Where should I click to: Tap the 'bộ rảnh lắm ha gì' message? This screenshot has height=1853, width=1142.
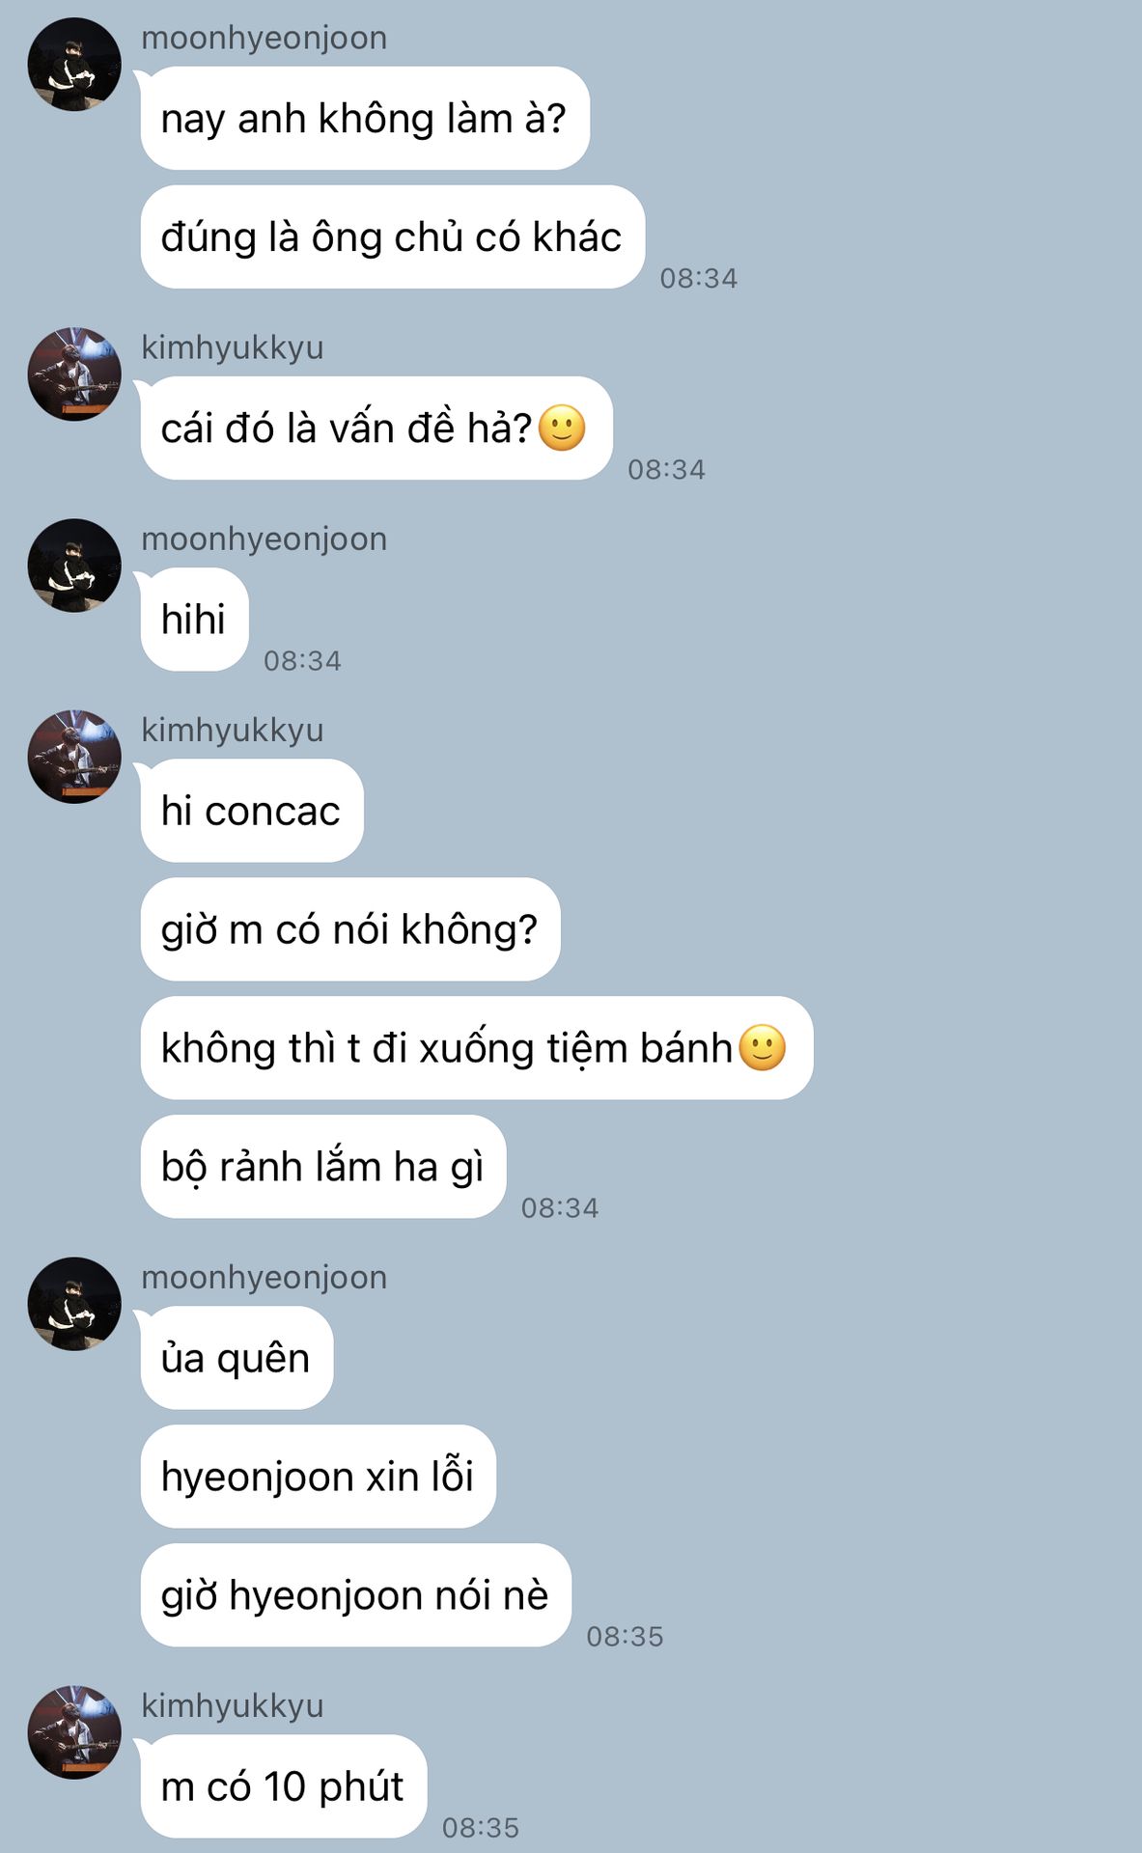pyautogui.click(x=323, y=1167)
